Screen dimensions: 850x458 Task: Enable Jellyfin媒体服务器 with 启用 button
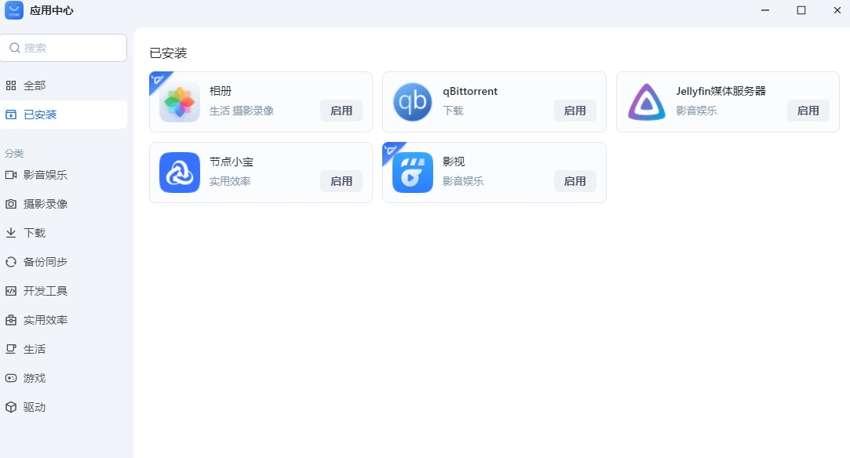[808, 111]
